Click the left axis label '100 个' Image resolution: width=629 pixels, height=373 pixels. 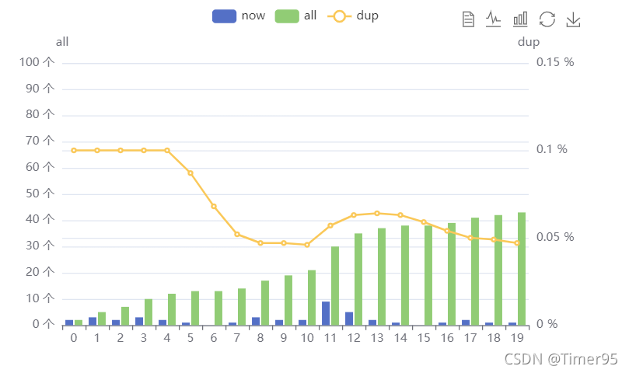click(37, 62)
